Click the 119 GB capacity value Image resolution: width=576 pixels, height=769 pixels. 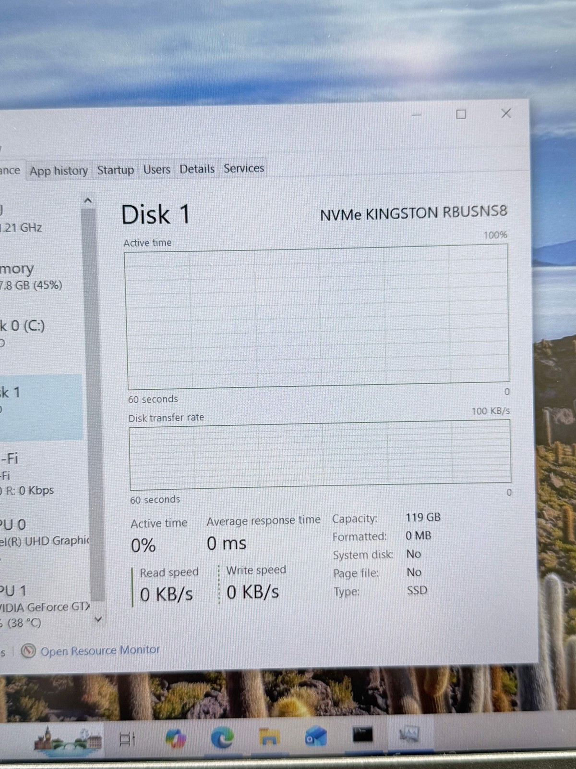(x=423, y=517)
